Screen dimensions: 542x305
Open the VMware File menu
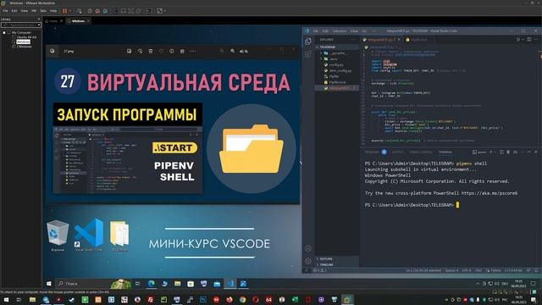[5, 11]
